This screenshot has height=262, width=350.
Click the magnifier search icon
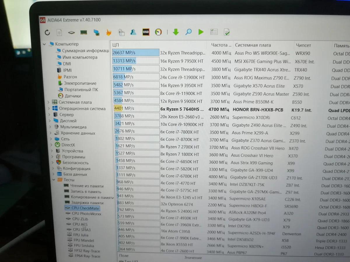(188, 32)
